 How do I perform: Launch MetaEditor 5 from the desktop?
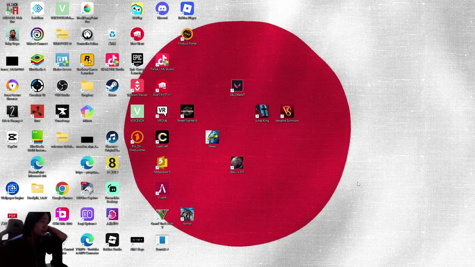coord(162,163)
